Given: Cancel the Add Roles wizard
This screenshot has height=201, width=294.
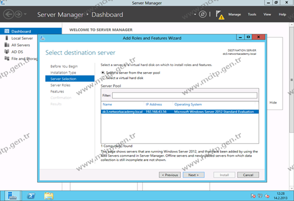Looking at the screenshot, I should [248, 175].
